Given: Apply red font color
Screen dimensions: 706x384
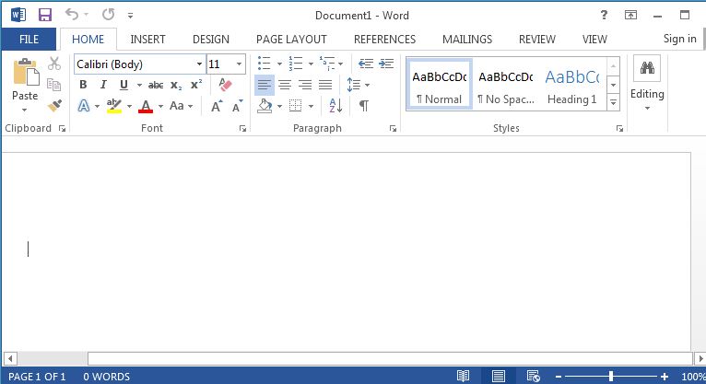Looking at the screenshot, I should [x=146, y=106].
